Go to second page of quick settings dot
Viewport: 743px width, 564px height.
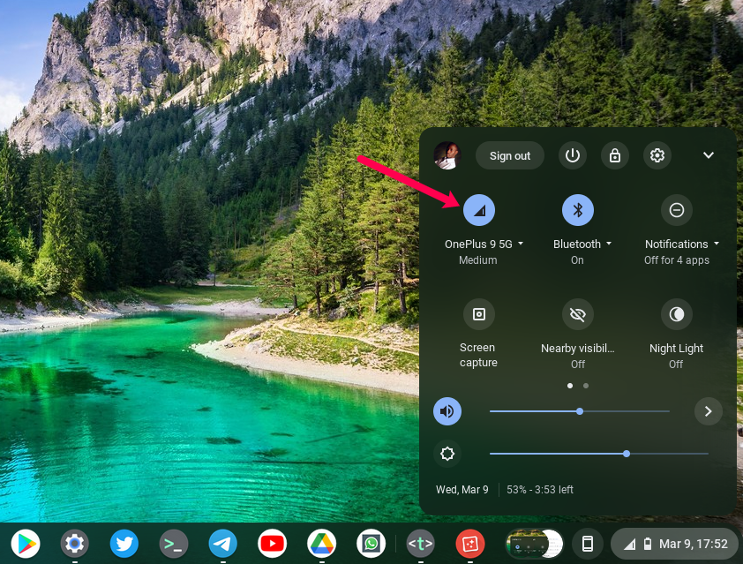click(586, 386)
